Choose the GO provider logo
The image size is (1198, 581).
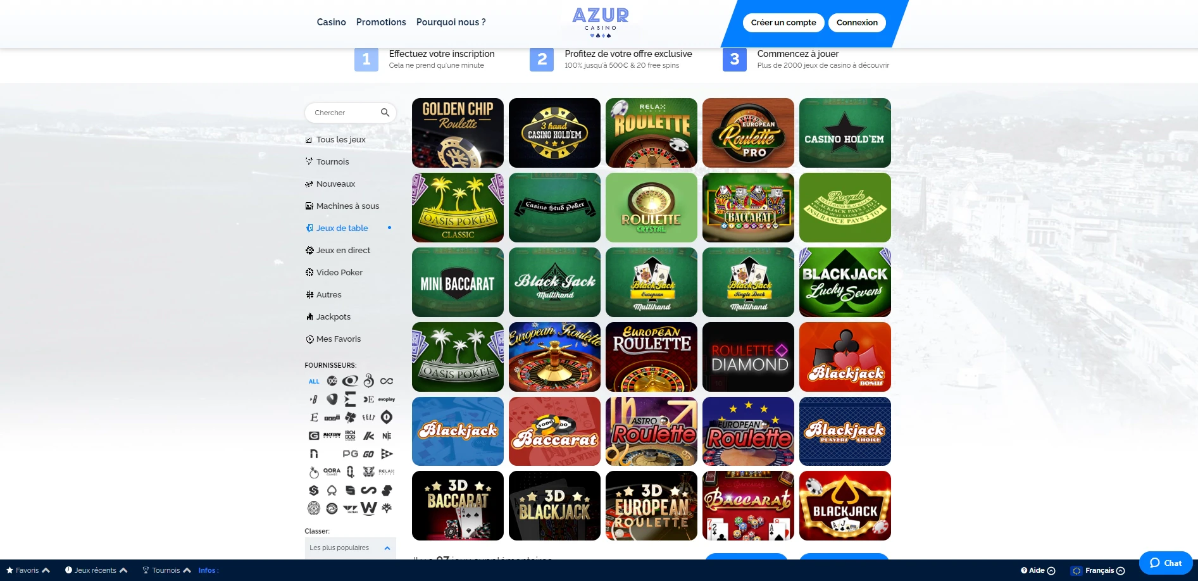(368, 454)
